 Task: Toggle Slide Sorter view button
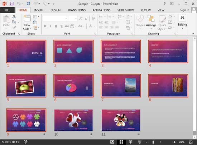[121, 142]
